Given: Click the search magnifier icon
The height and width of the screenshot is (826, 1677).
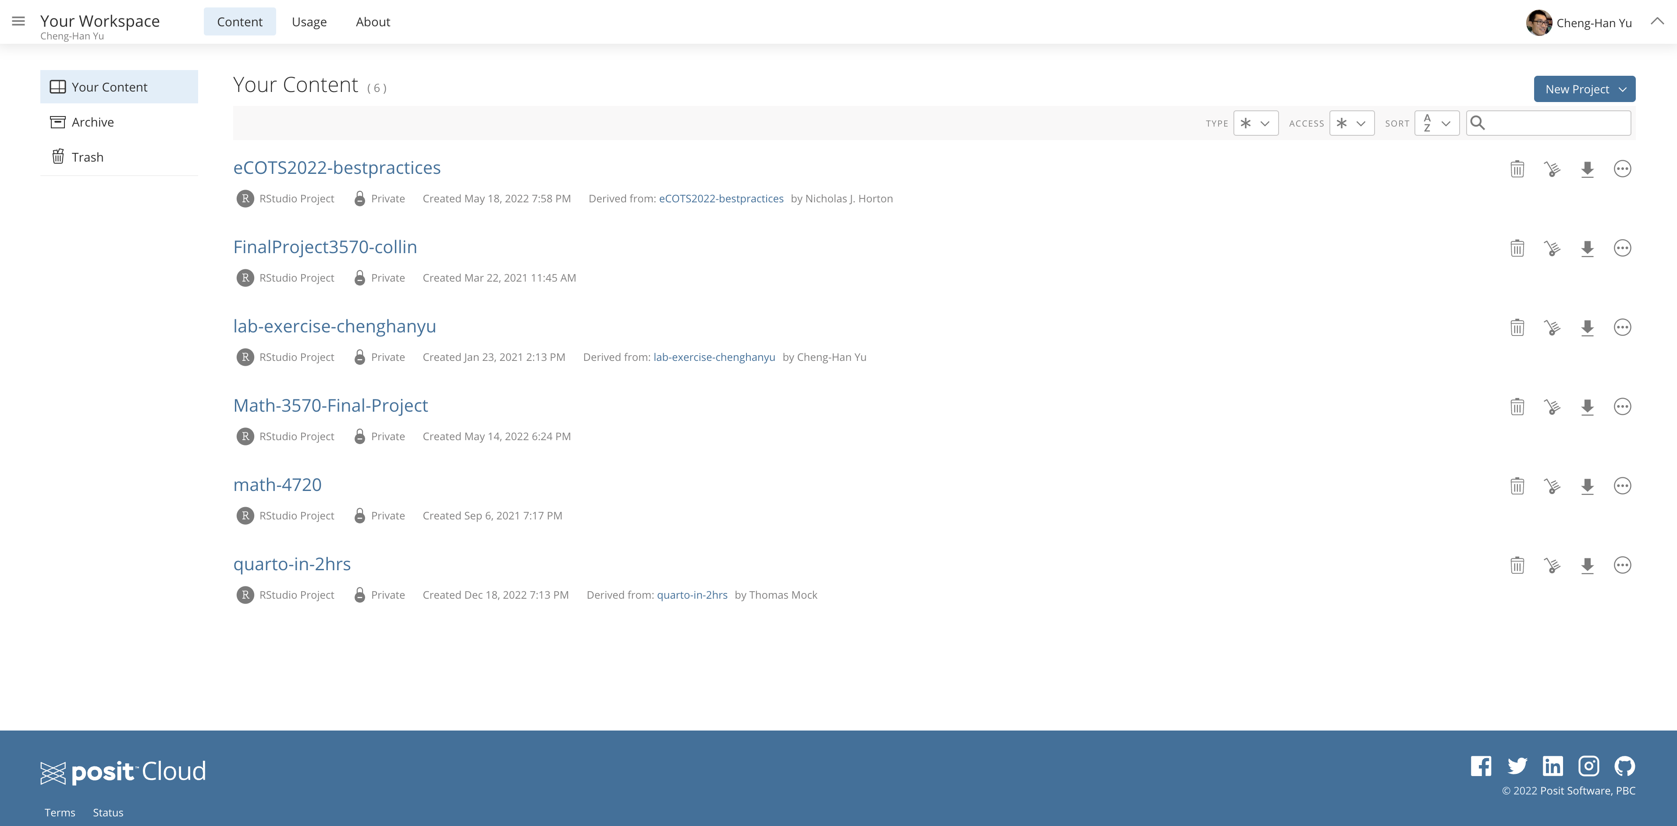Looking at the screenshot, I should [1478, 123].
